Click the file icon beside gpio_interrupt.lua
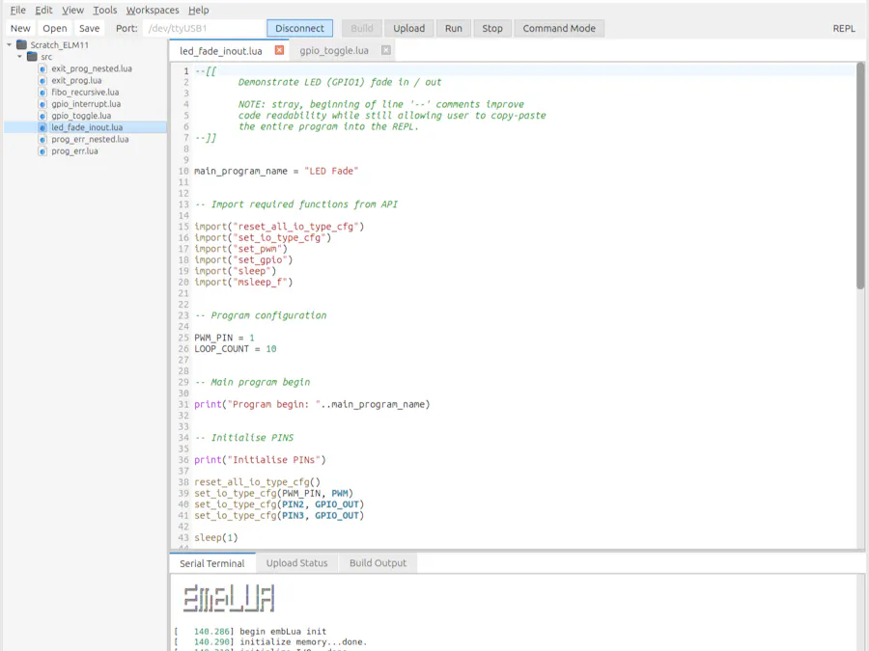Screen dimensions: 869x651 pos(42,104)
